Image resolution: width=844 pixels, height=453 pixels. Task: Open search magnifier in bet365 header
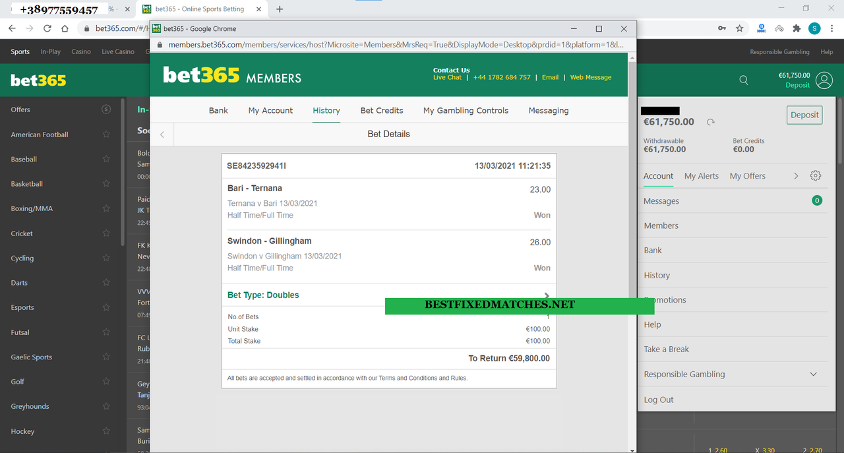click(744, 80)
